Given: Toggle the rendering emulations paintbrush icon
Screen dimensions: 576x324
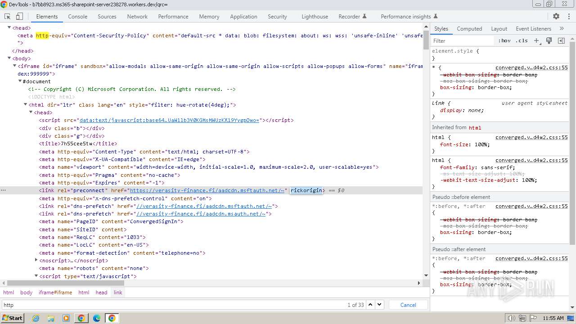Looking at the screenshot, I should coord(549,40).
